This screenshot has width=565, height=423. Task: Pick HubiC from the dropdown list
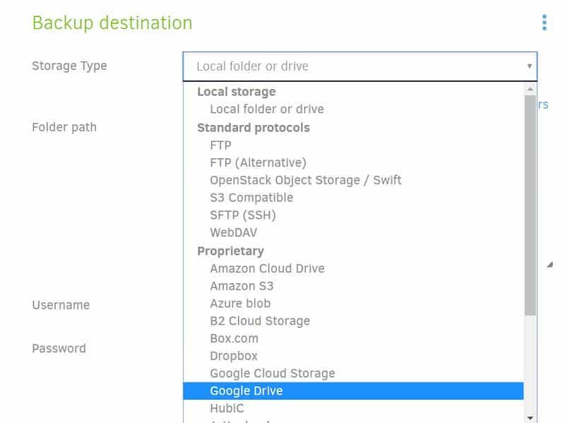pos(353,408)
